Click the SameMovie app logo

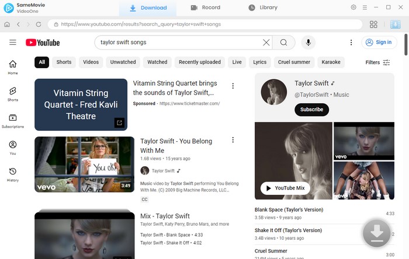pyautogui.click(x=9, y=8)
